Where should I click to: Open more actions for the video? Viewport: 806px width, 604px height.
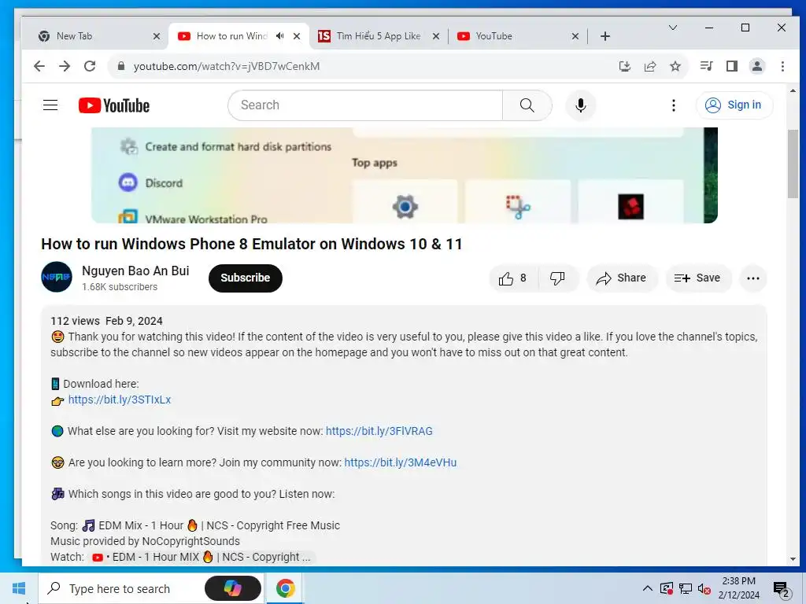coord(753,278)
